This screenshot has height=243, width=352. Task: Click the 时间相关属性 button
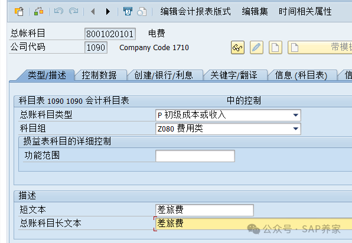click(x=305, y=11)
